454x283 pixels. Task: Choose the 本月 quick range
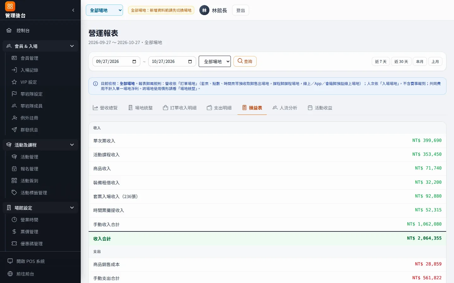pos(420,62)
